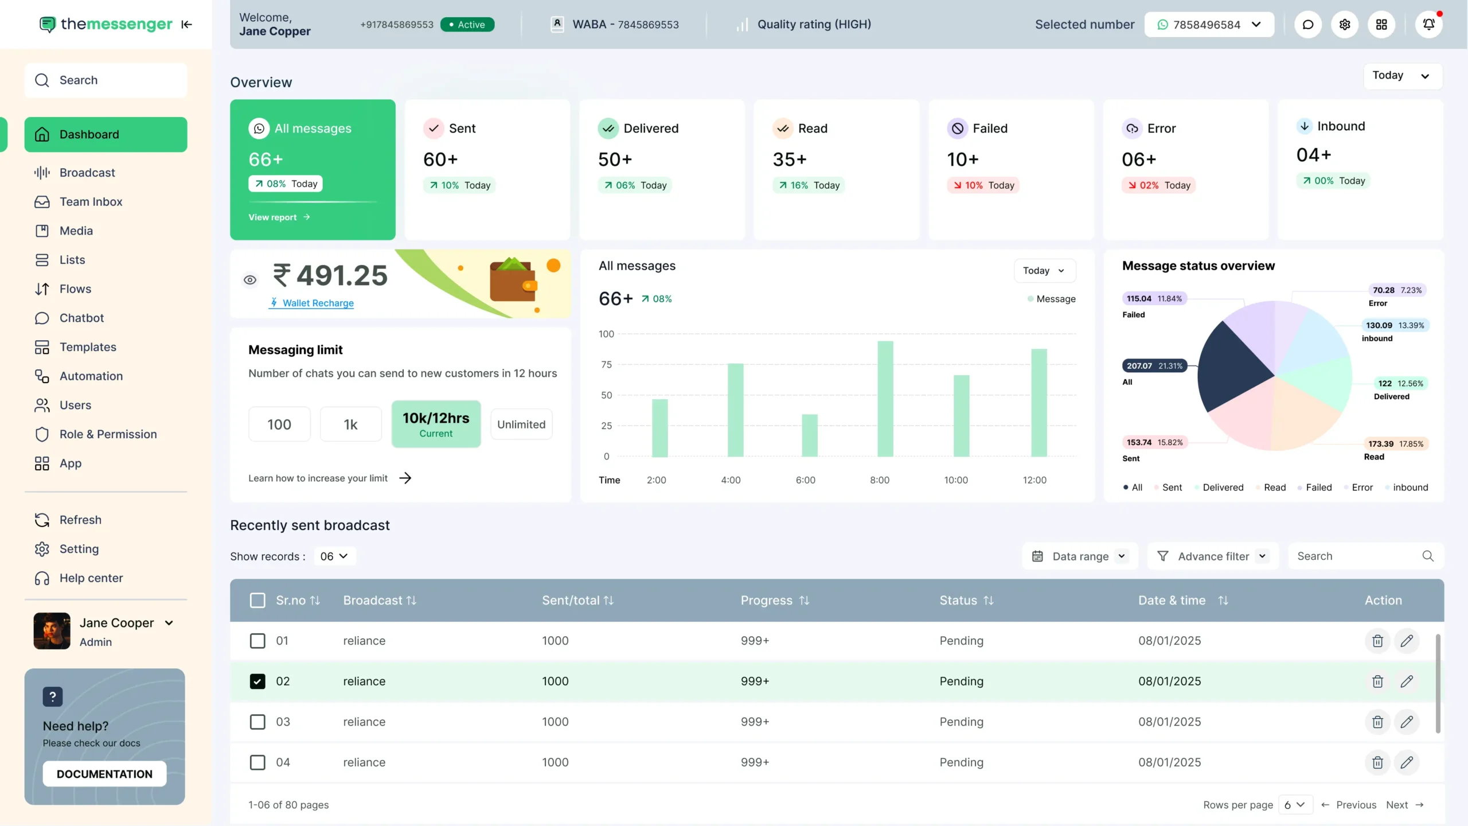Go to Templates in the sidebar
1468x826 pixels.
tap(88, 346)
